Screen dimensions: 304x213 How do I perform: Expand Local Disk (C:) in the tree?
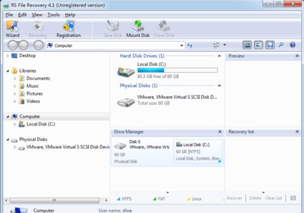coord(15,124)
